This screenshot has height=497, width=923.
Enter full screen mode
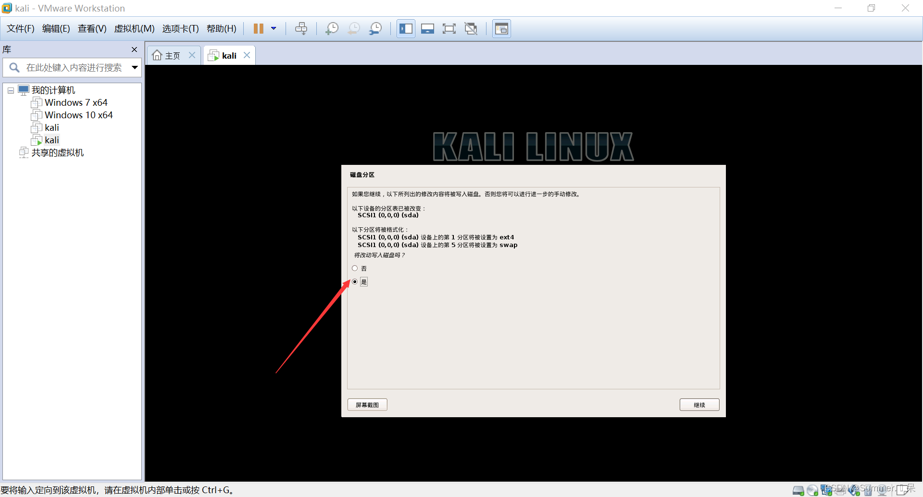pyautogui.click(x=449, y=29)
